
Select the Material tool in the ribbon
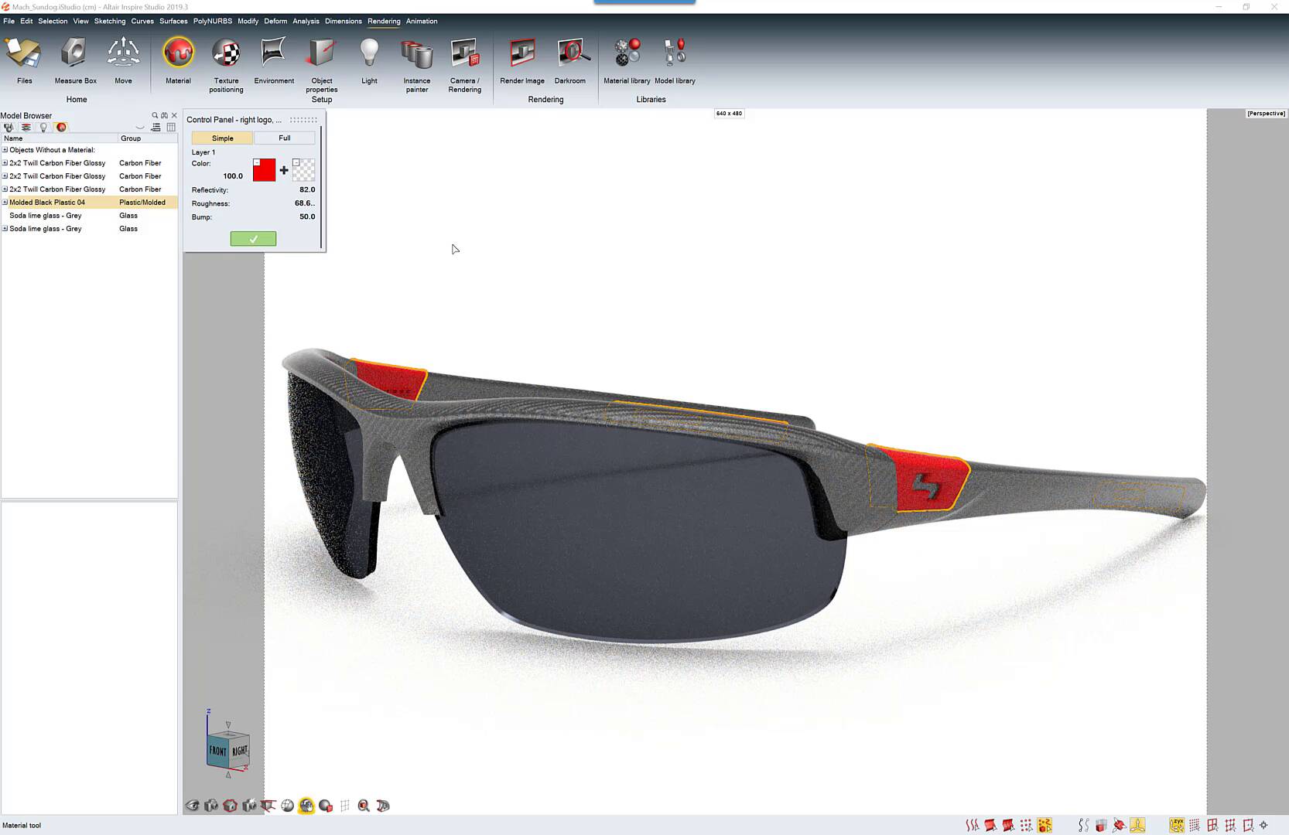point(178,54)
